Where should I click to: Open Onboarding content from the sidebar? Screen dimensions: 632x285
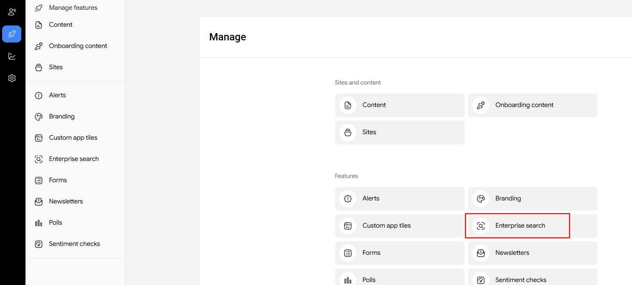click(x=78, y=46)
